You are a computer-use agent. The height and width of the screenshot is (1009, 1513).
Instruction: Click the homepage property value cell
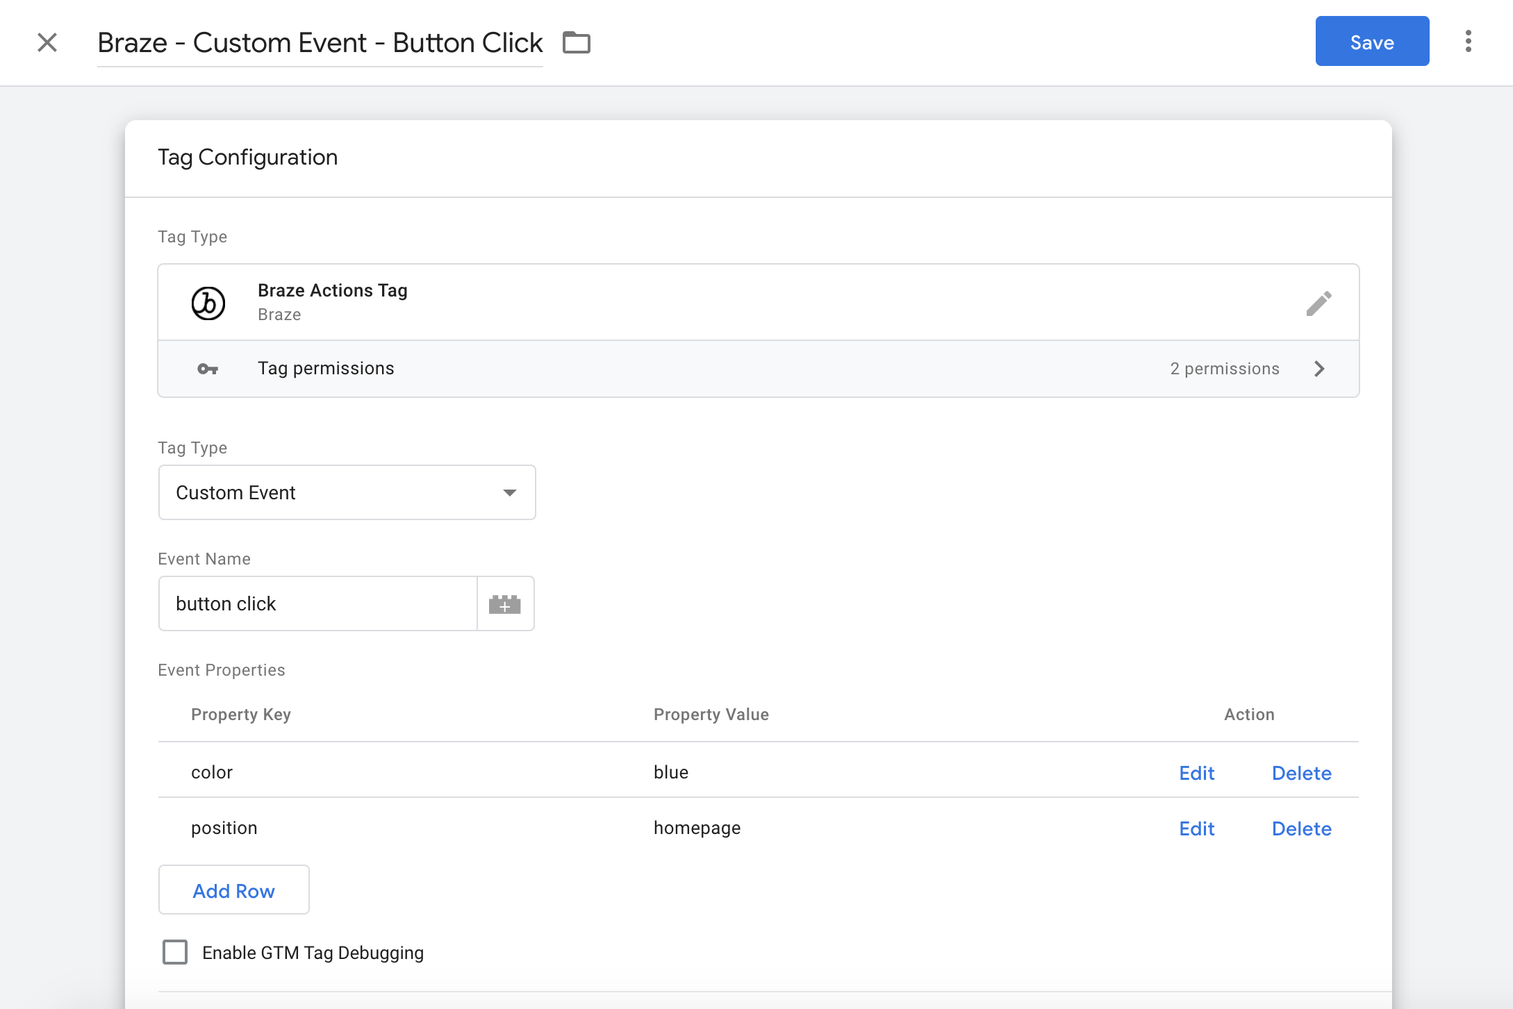coord(697,828)
